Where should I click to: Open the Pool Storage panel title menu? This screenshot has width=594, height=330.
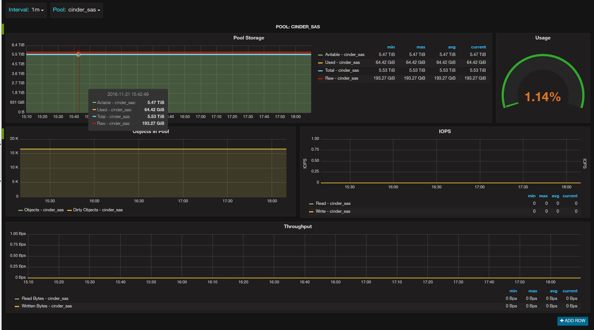tap(248, 38)
